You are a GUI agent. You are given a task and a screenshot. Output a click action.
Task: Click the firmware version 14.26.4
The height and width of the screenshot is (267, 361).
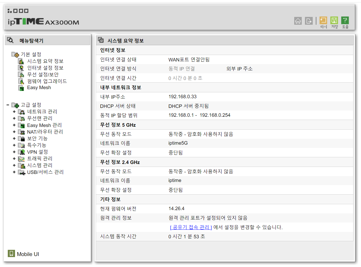click(176, 209)
